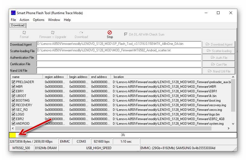Click the Stop icon in toolbar
The image size is (246, 160).
(110, 33)
